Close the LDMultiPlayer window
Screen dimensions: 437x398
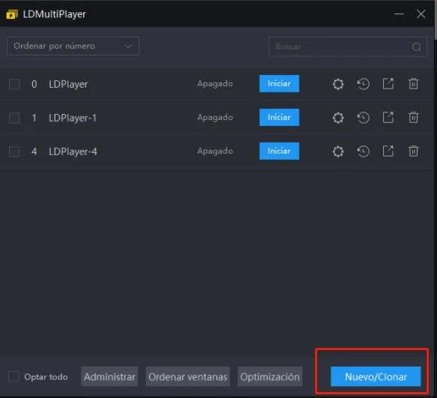(x=421, y=13)
